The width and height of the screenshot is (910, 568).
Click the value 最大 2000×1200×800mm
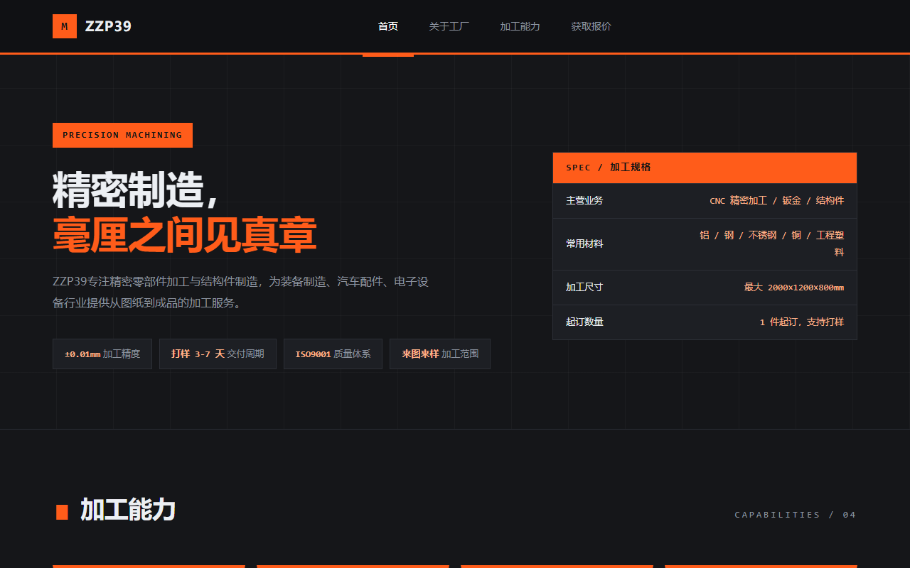(x=794, y=287)
